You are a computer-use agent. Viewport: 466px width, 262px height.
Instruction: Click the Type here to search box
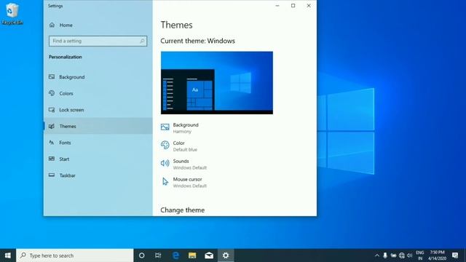[75, 255]
